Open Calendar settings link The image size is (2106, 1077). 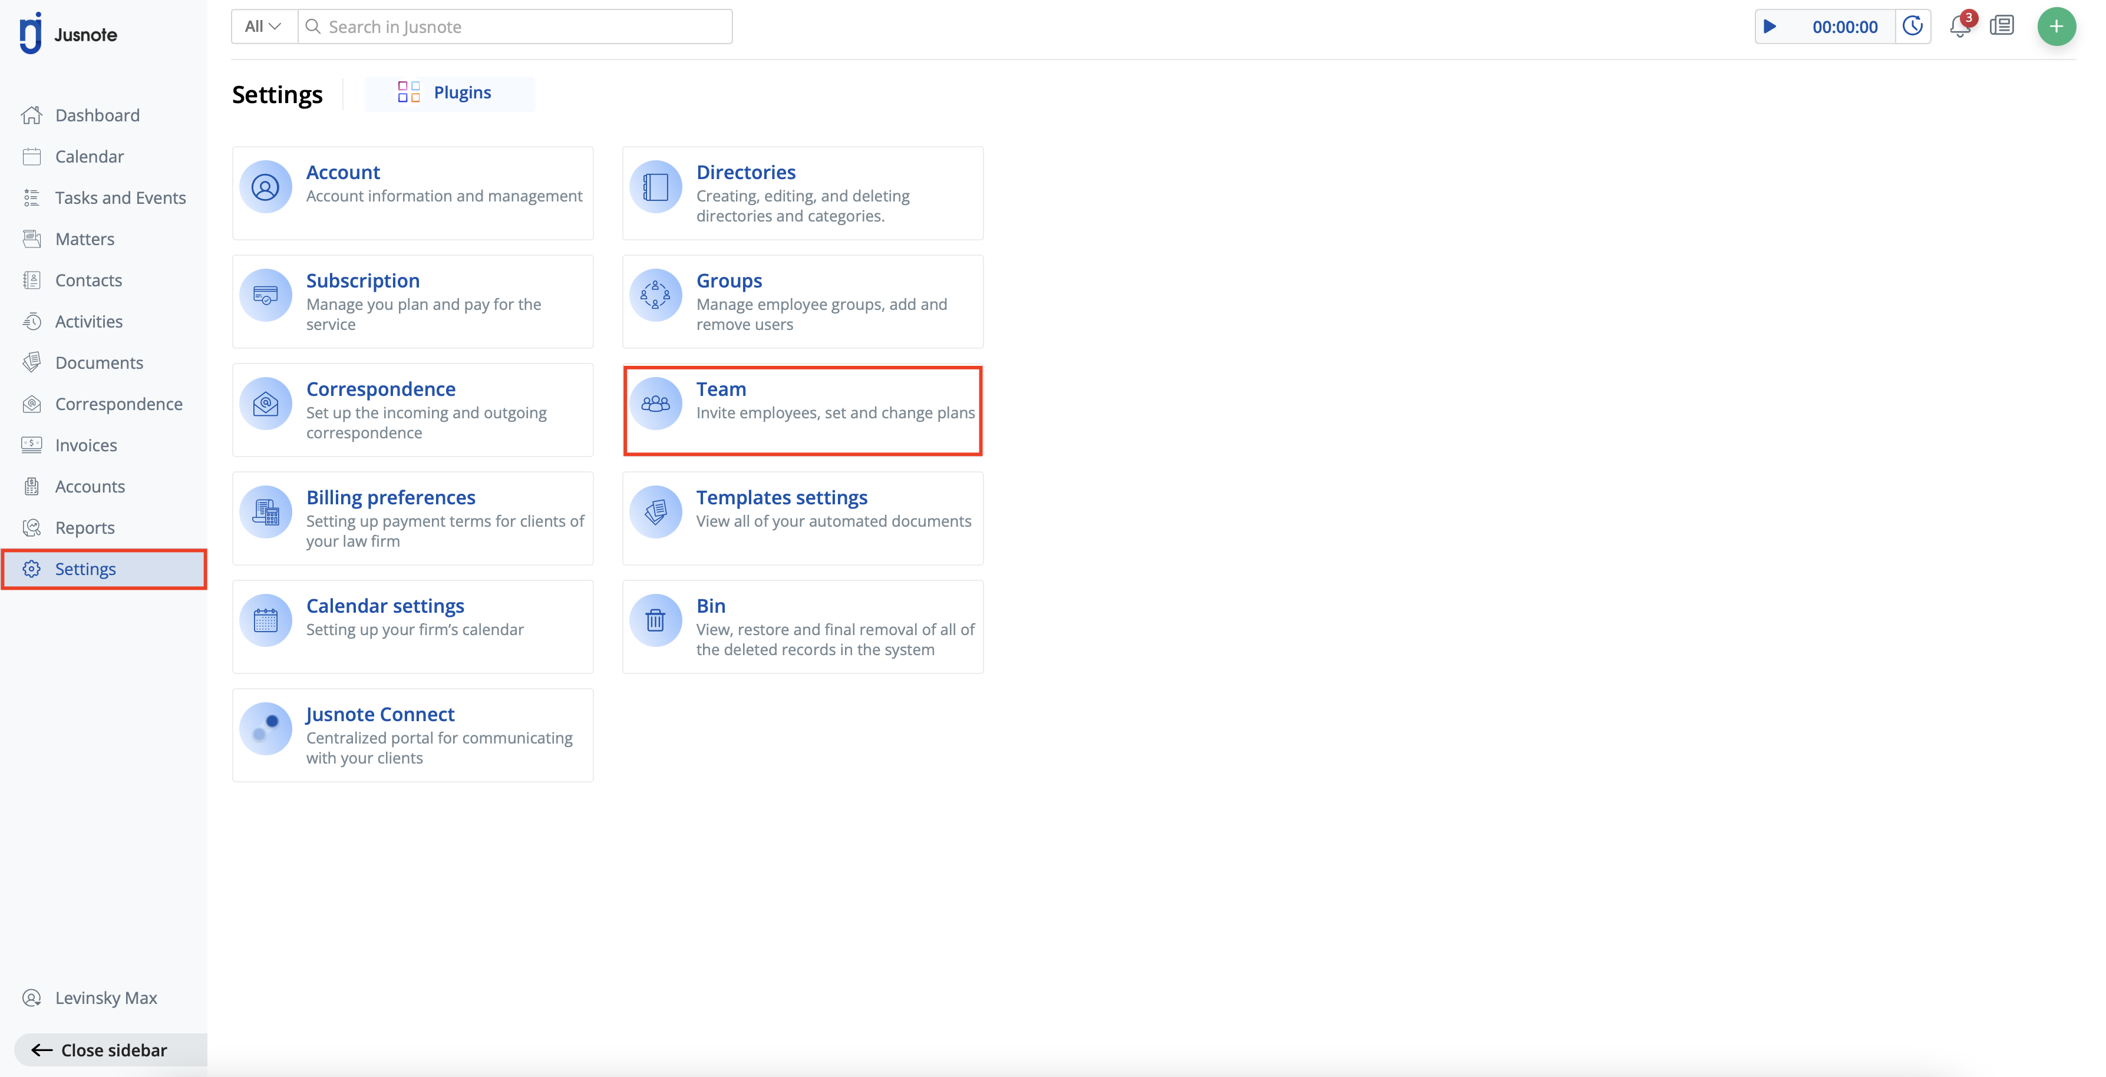coord(385,606)
